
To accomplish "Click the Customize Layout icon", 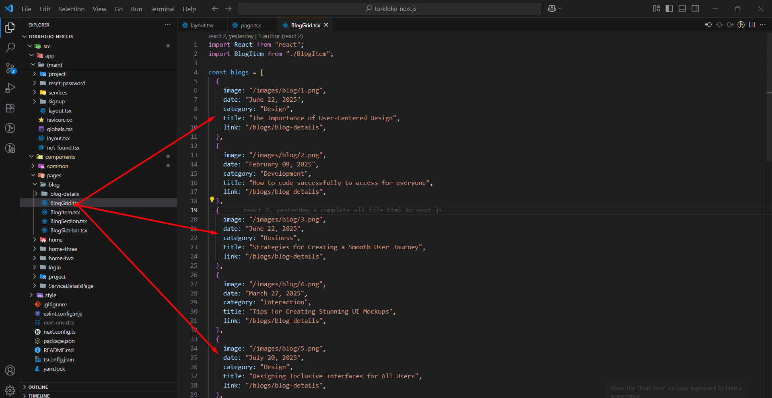I will click(x=656, y=8).
